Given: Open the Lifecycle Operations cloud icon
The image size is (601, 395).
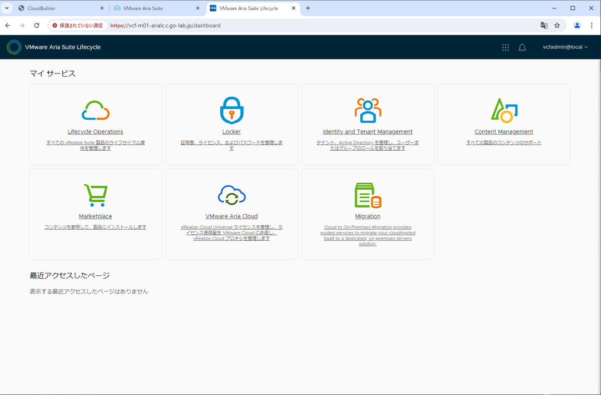Looking at the screenshot, I should (x=95, y=111).
